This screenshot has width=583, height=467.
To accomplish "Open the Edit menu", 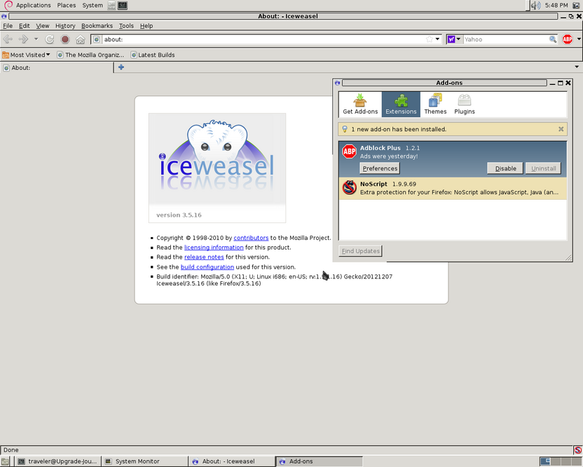I will pyautogui.click(x=24, y=26).
